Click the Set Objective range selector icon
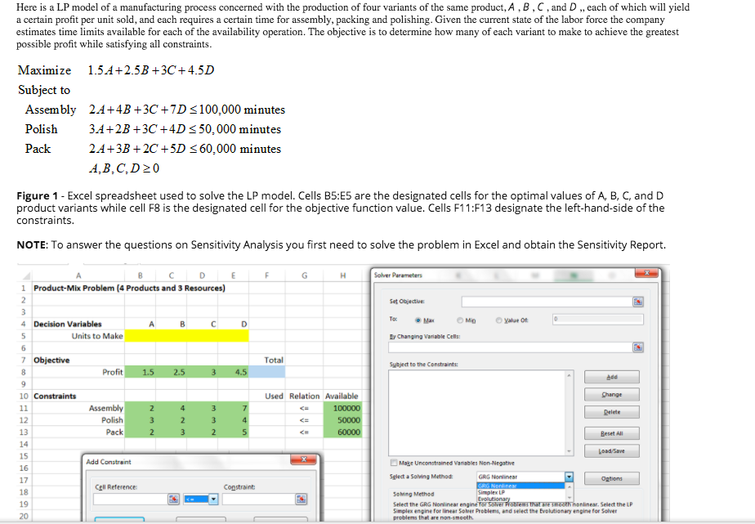The image size is (755, 524). (x=638, y=302)
